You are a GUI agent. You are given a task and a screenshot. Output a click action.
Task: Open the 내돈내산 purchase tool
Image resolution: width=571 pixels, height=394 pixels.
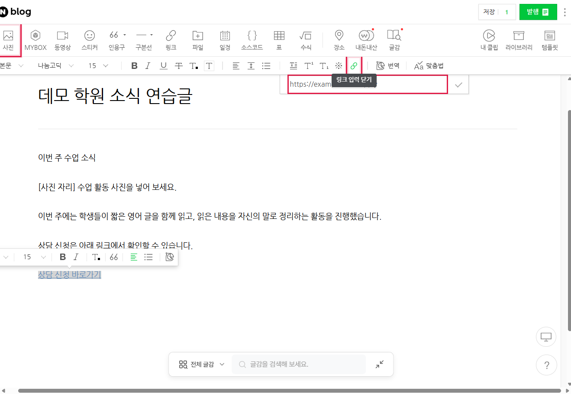(x=366, y=40)
